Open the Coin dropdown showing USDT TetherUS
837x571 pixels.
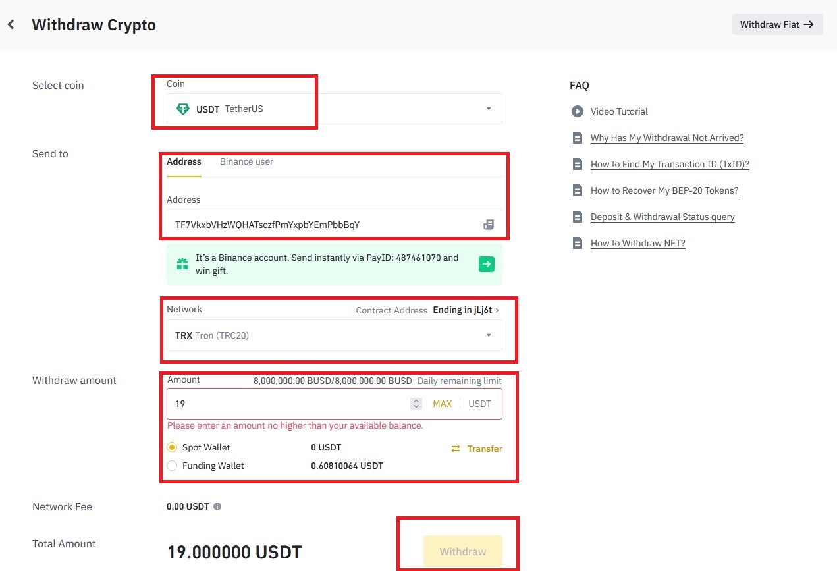coord(335,109)
